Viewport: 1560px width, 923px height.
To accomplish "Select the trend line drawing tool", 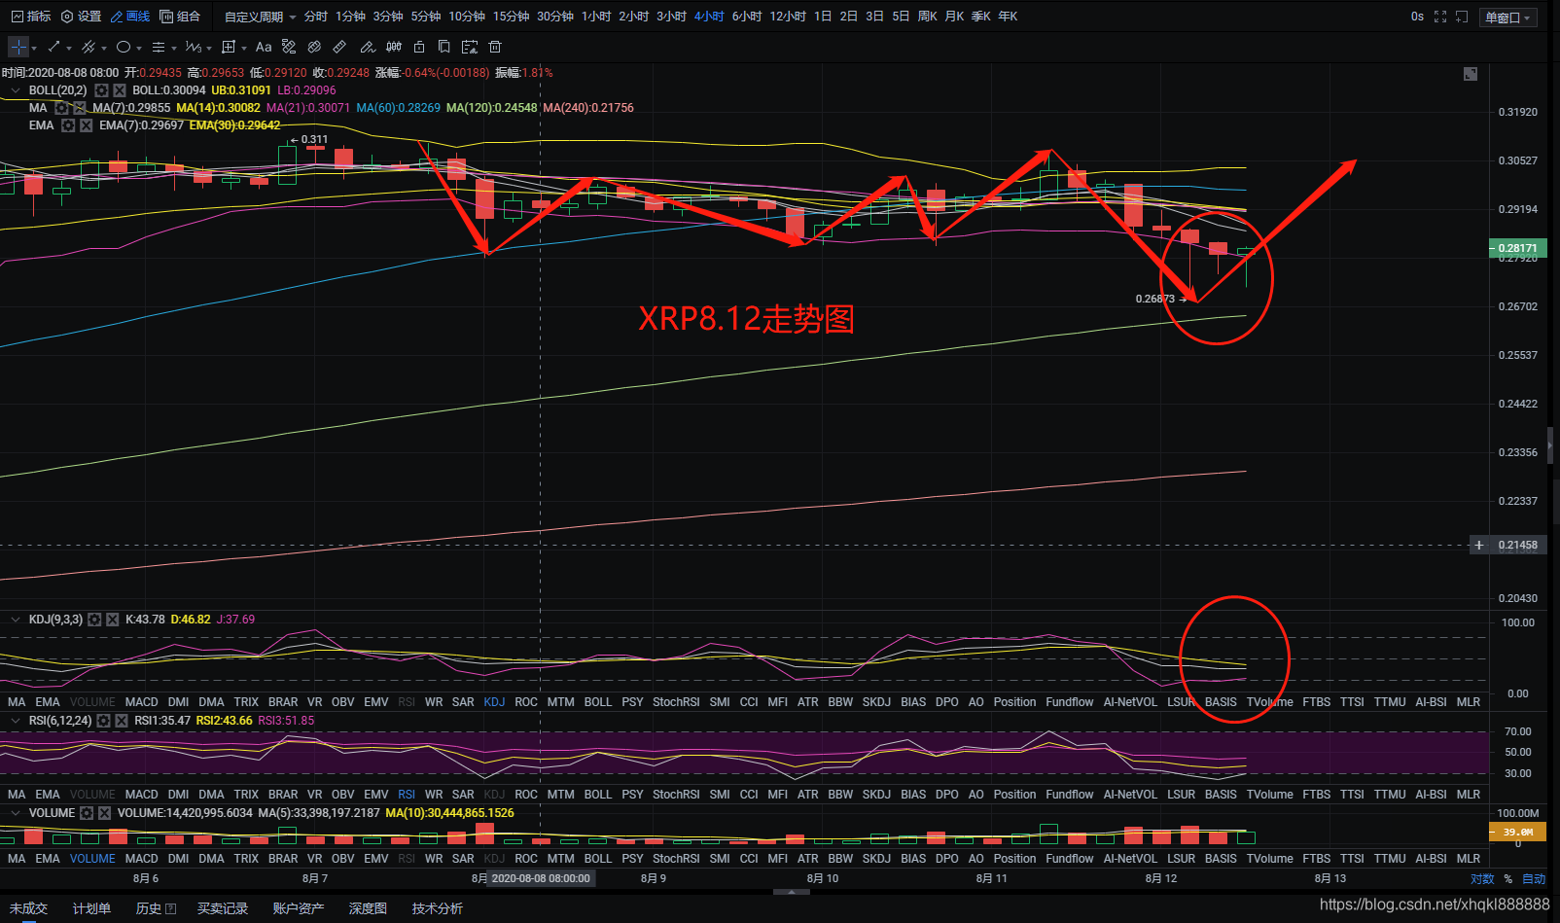I will pos(53,47).
